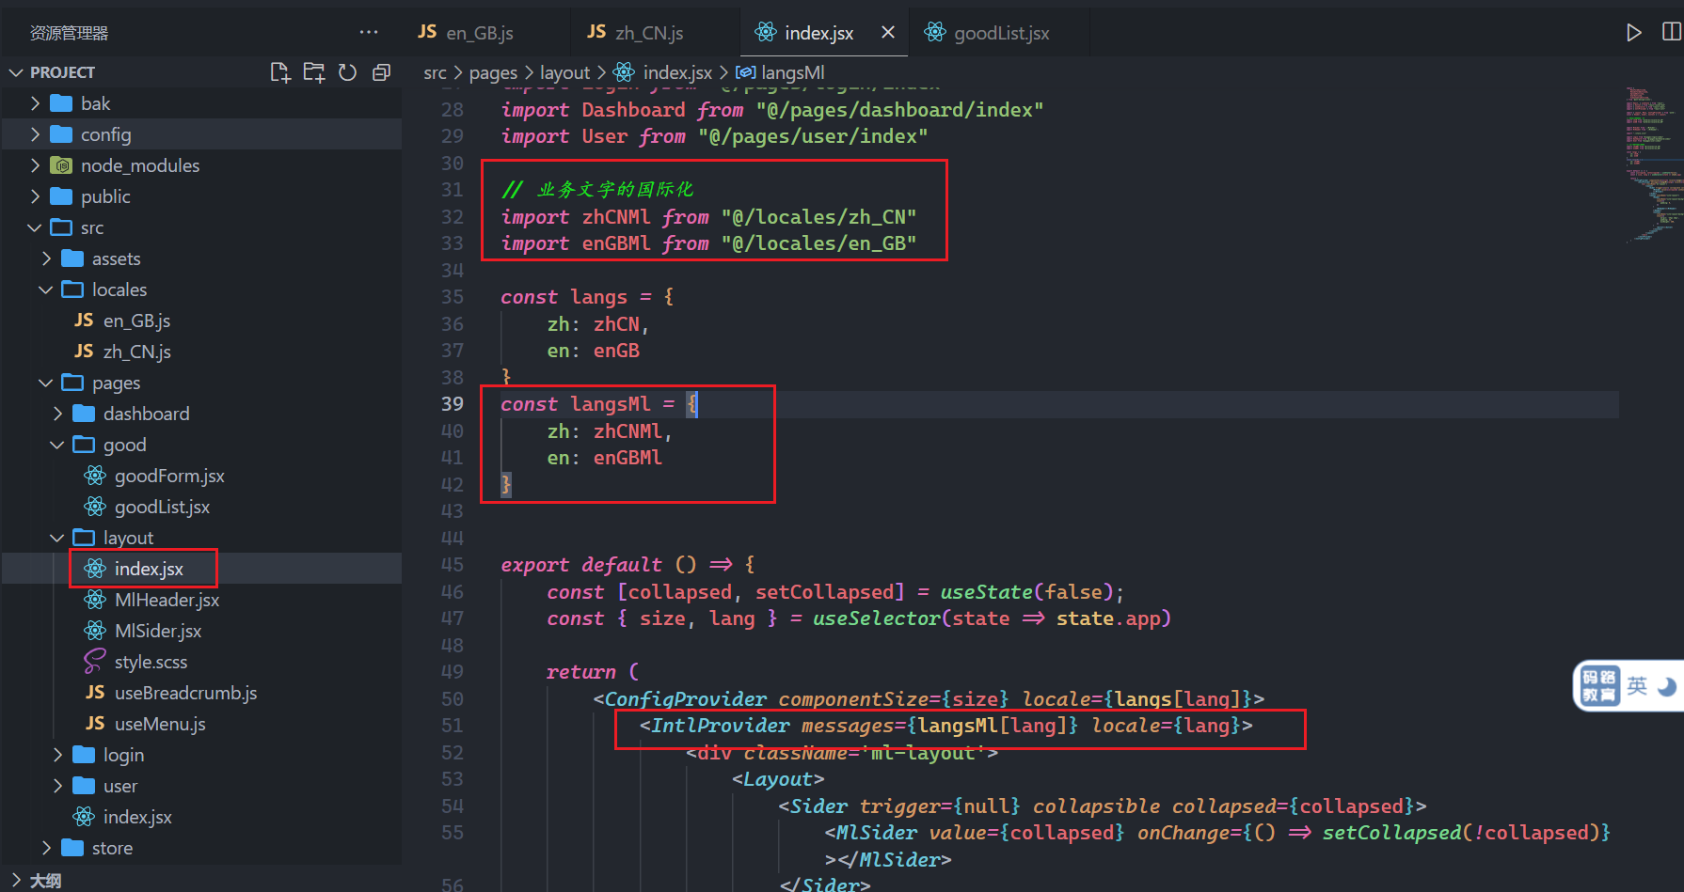Expand the login folder

tap(57, 755)
